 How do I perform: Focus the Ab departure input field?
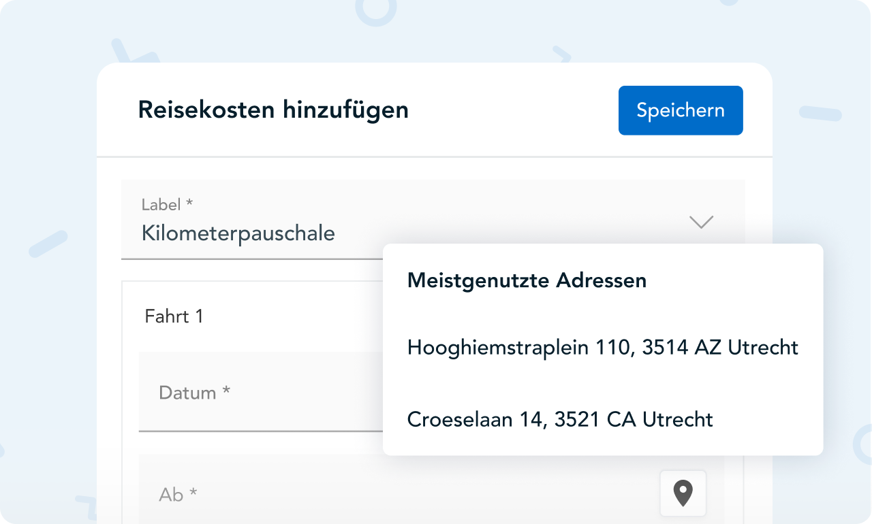tap(395, 493)
